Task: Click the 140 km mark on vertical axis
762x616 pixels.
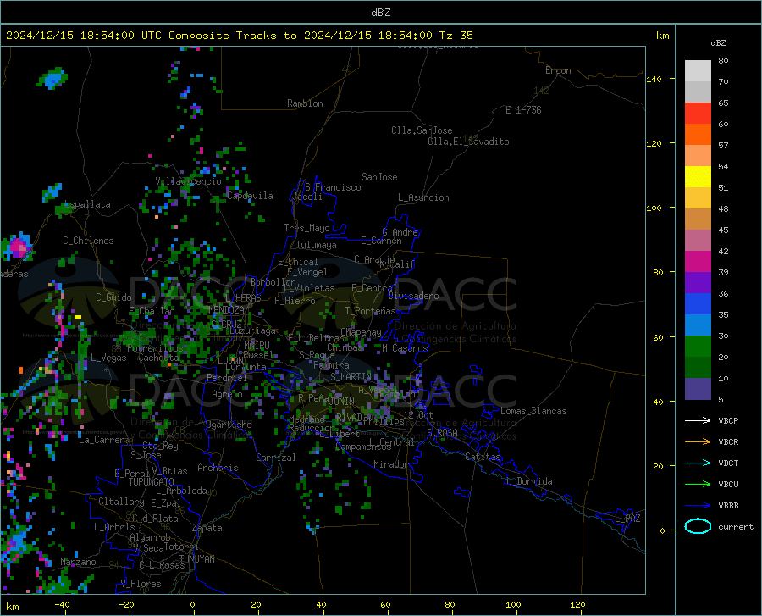Action: pyautogui.click(x=654, y=79)
